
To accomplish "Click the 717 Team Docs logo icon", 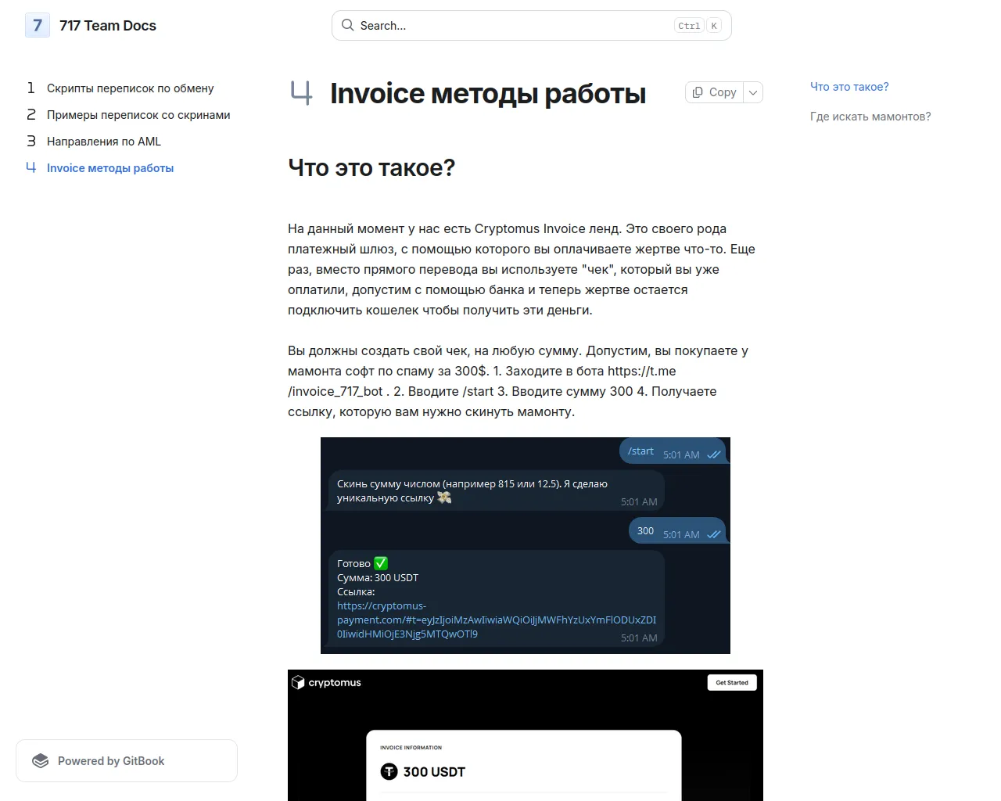I will coord(38,25).
